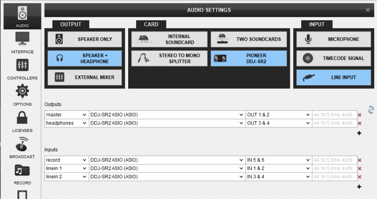Click the refresh audio devices icon
The width and height of the screenshot is (377, 199).
(371, 110)
